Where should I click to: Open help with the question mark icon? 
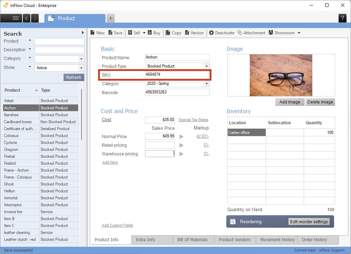coord(342,18)
